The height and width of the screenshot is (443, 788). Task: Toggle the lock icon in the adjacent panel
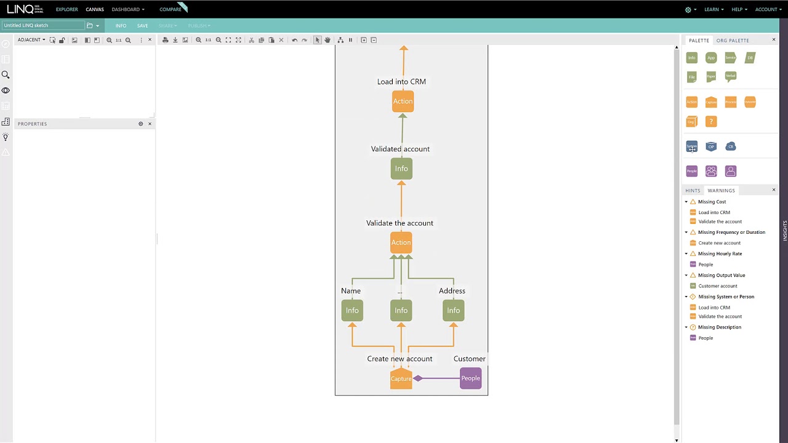click(62, 40)
